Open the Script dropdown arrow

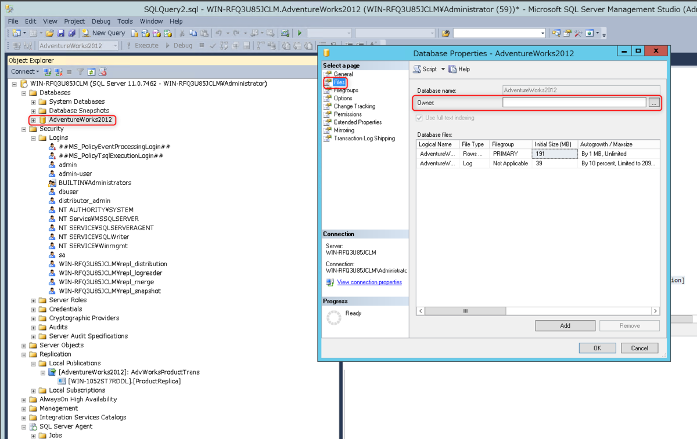(443, 69)
